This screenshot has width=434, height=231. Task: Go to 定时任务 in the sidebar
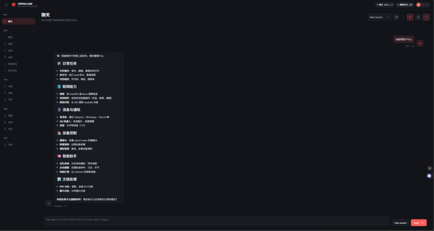12,70
